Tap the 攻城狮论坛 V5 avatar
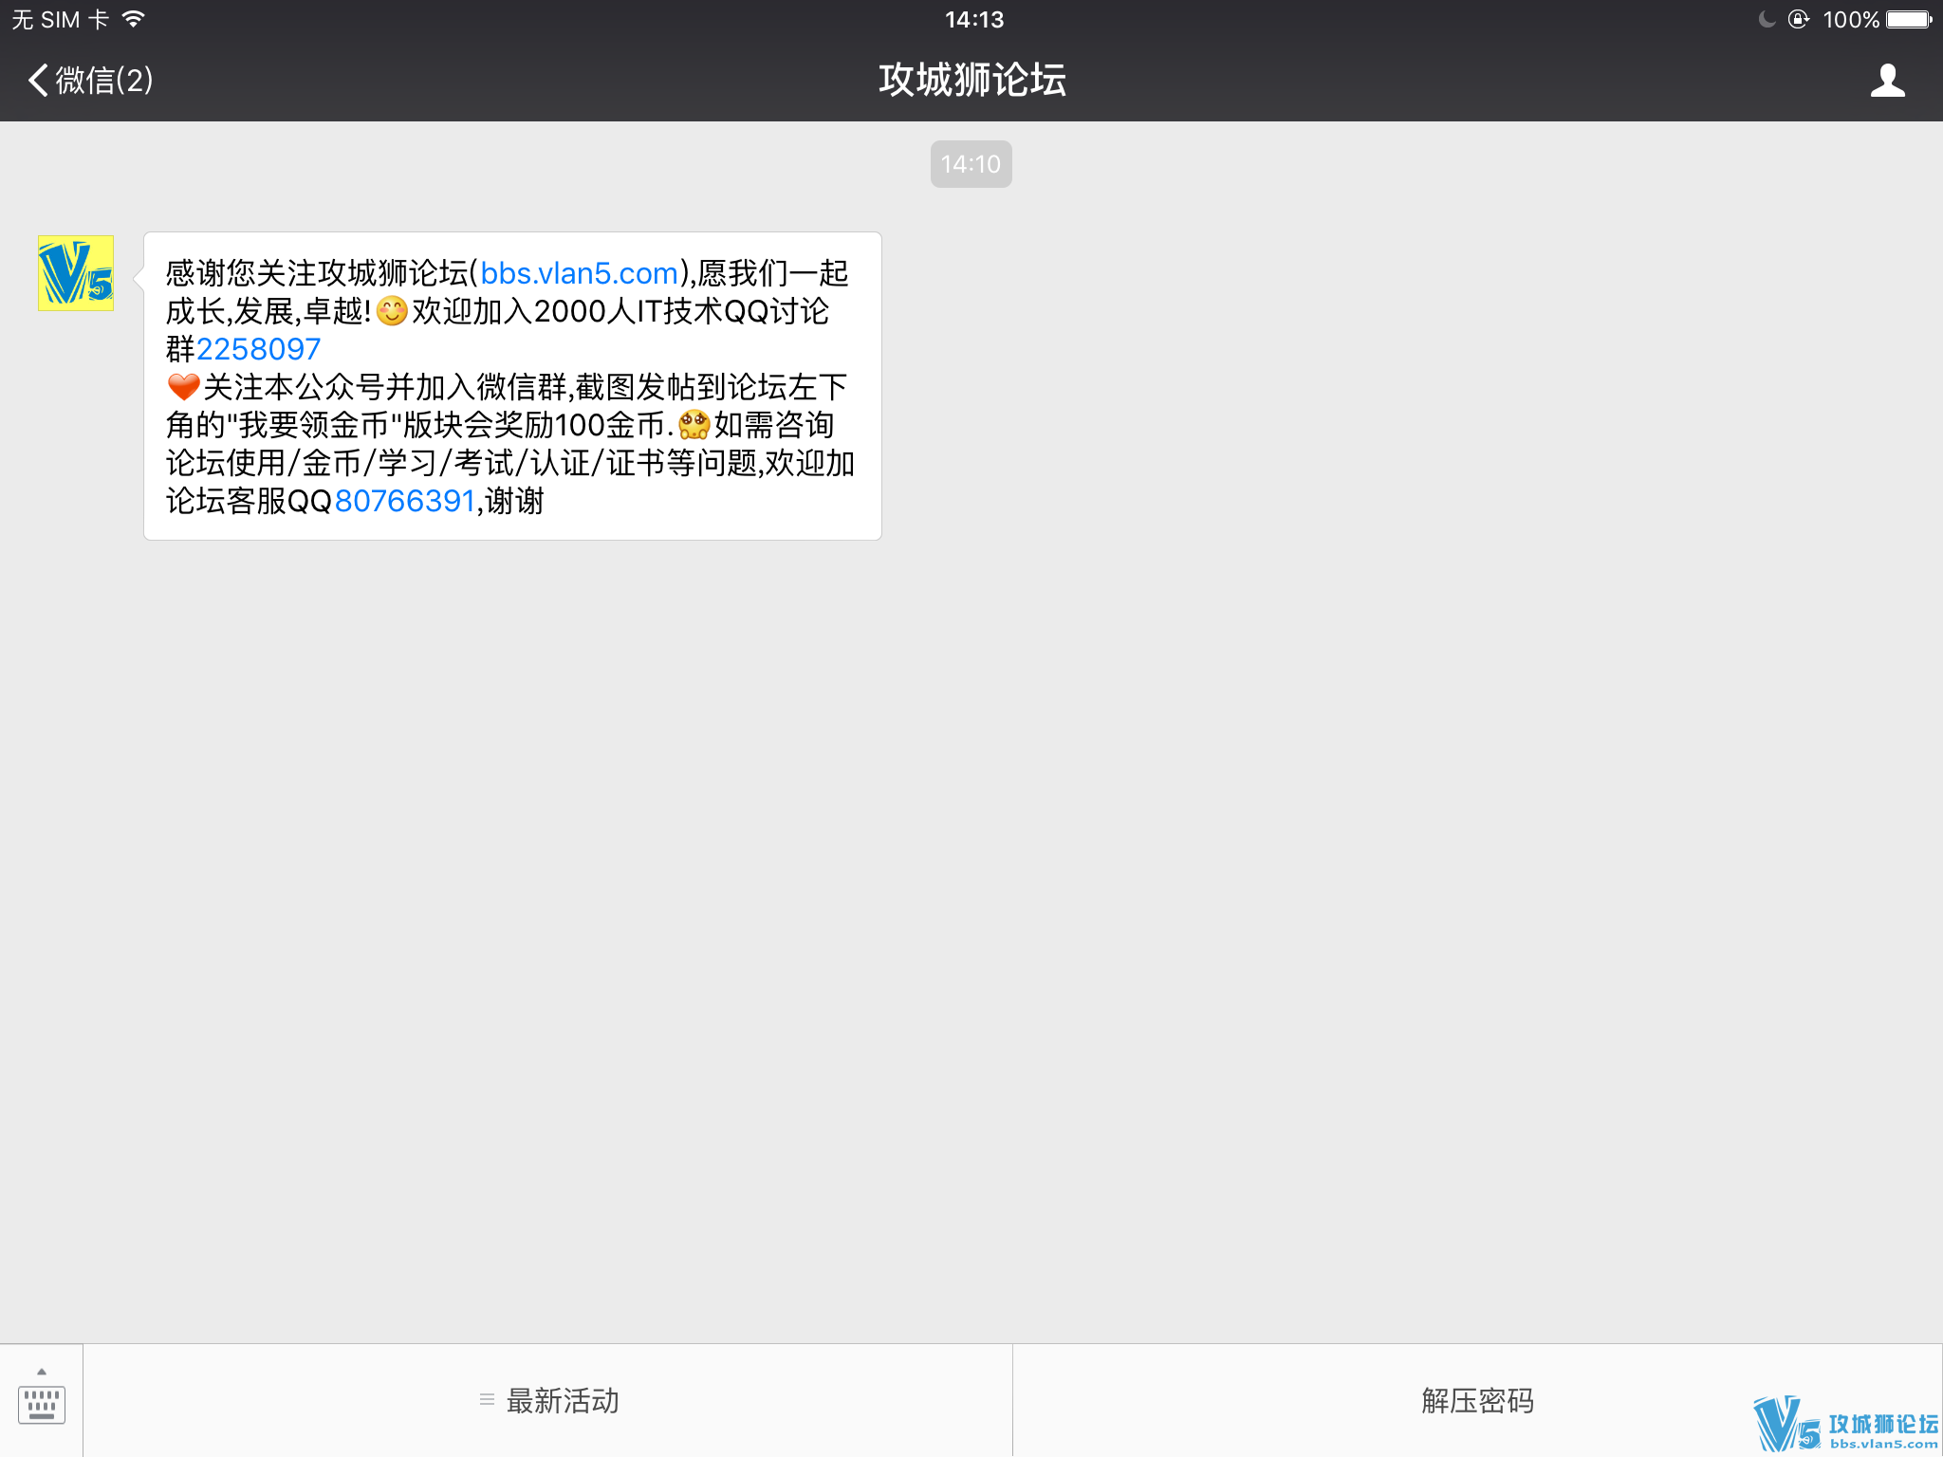Viewport: 1943px width, 1457px height. coord(76,273)
